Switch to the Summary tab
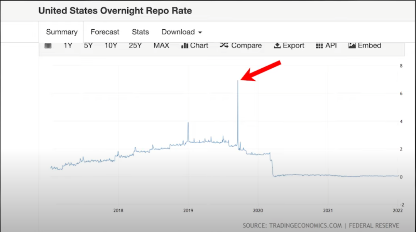Image resolution: width=416 pixels, height=232 pixels. tap(62, 32)
